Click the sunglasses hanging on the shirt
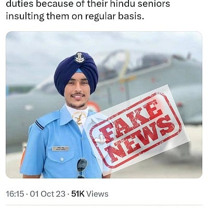The image size is (208, 208). pos(82,168)
